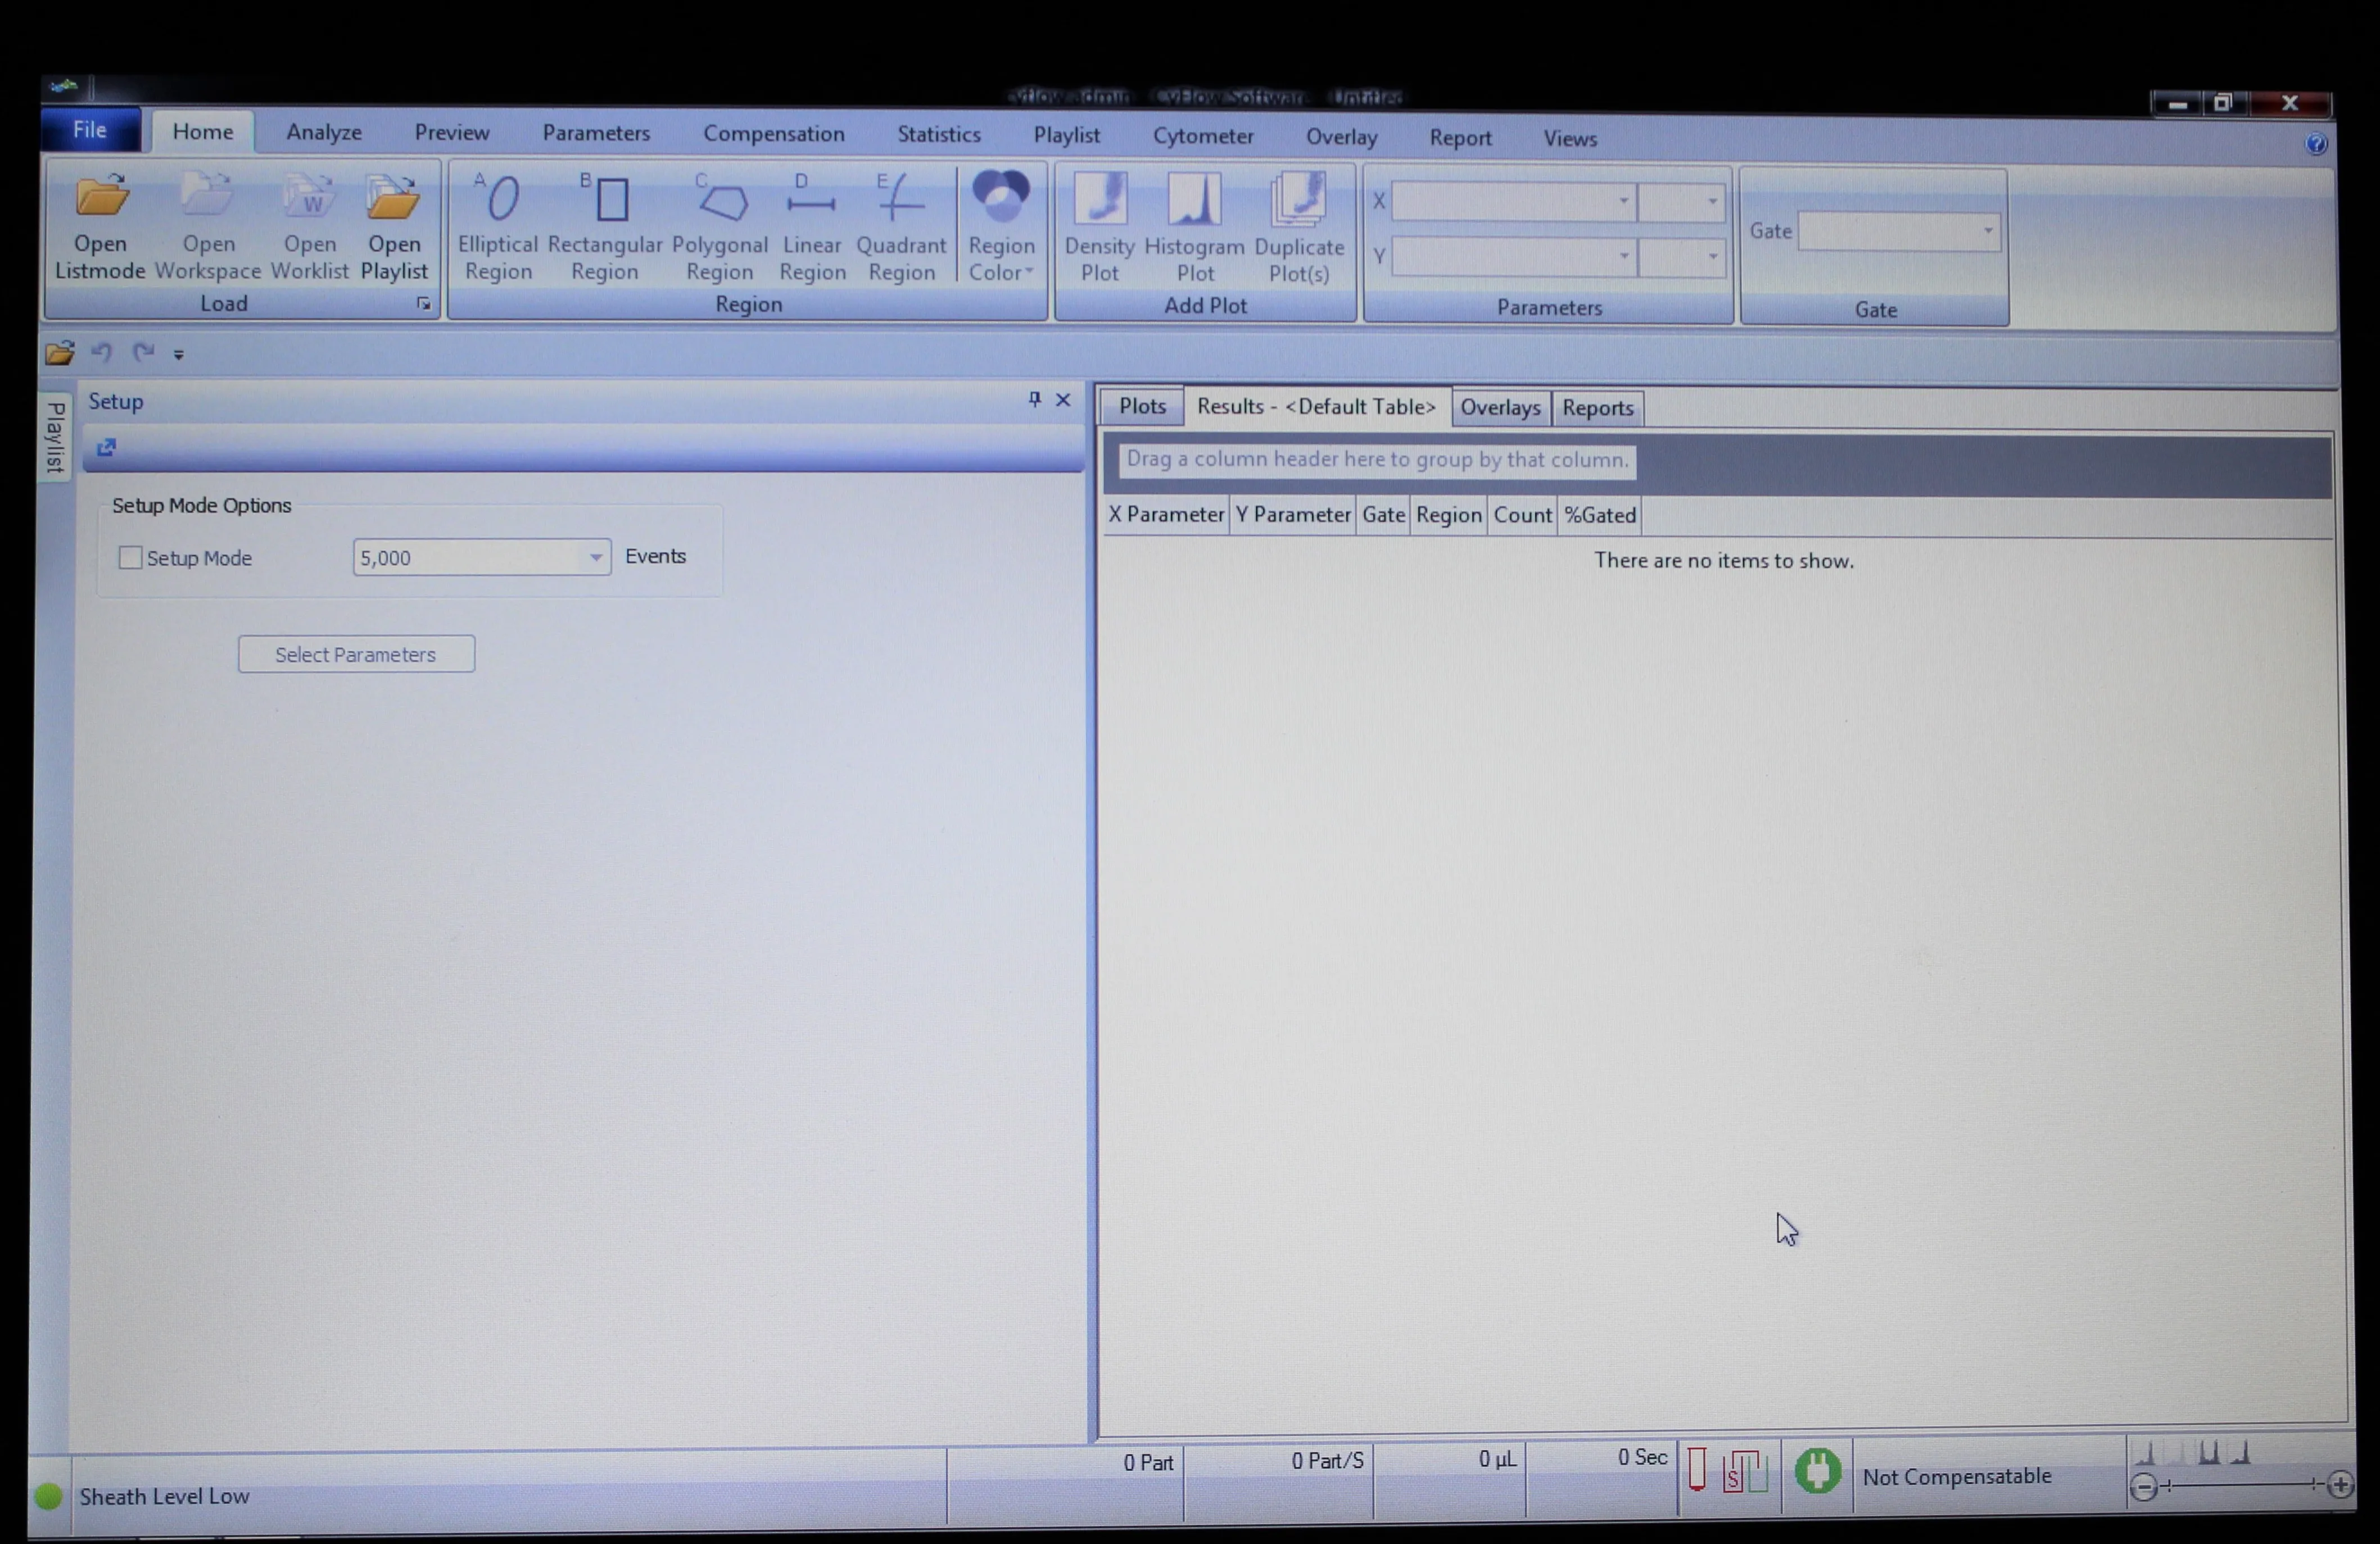Open the Views ribbon tab

pyautogui.click(x=1570, y=139)
